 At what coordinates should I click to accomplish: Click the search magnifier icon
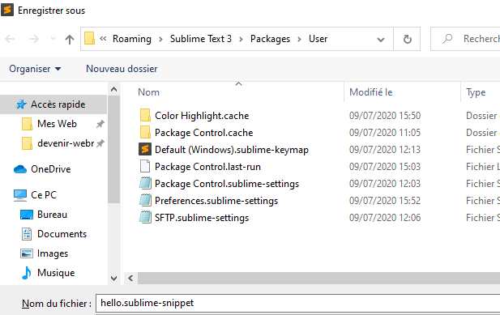coord(447,39)
